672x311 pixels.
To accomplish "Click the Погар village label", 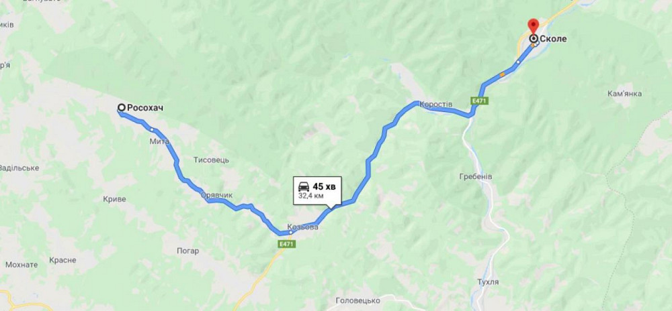I will point(187,251).
